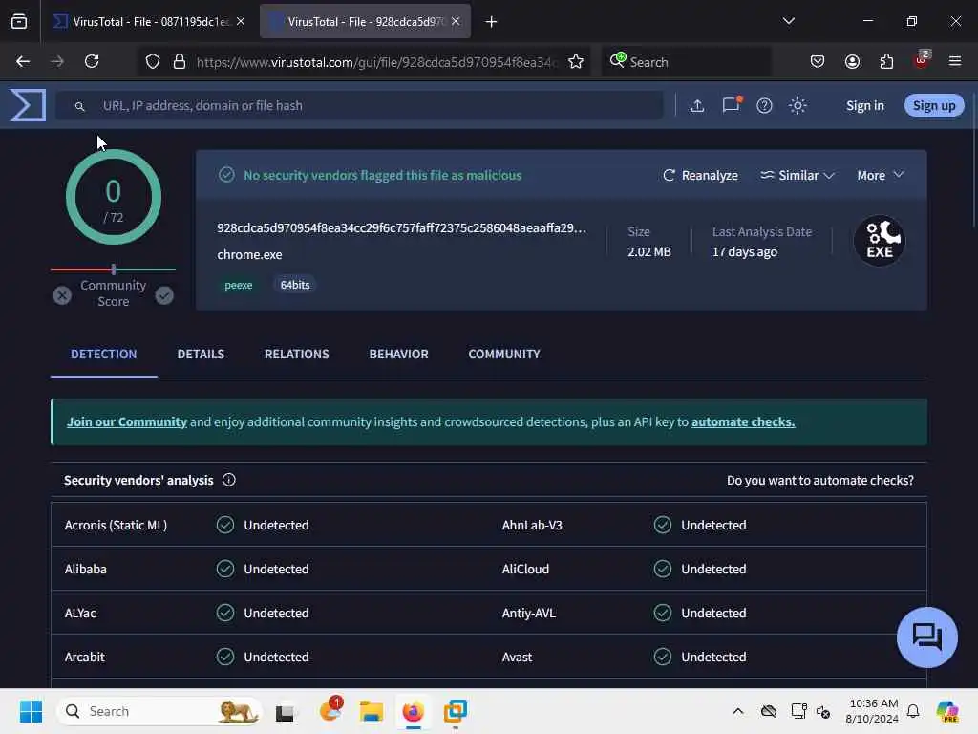Expand the More dropdown
The width and height of the screenshot is (978, 734).
point(880,176)
